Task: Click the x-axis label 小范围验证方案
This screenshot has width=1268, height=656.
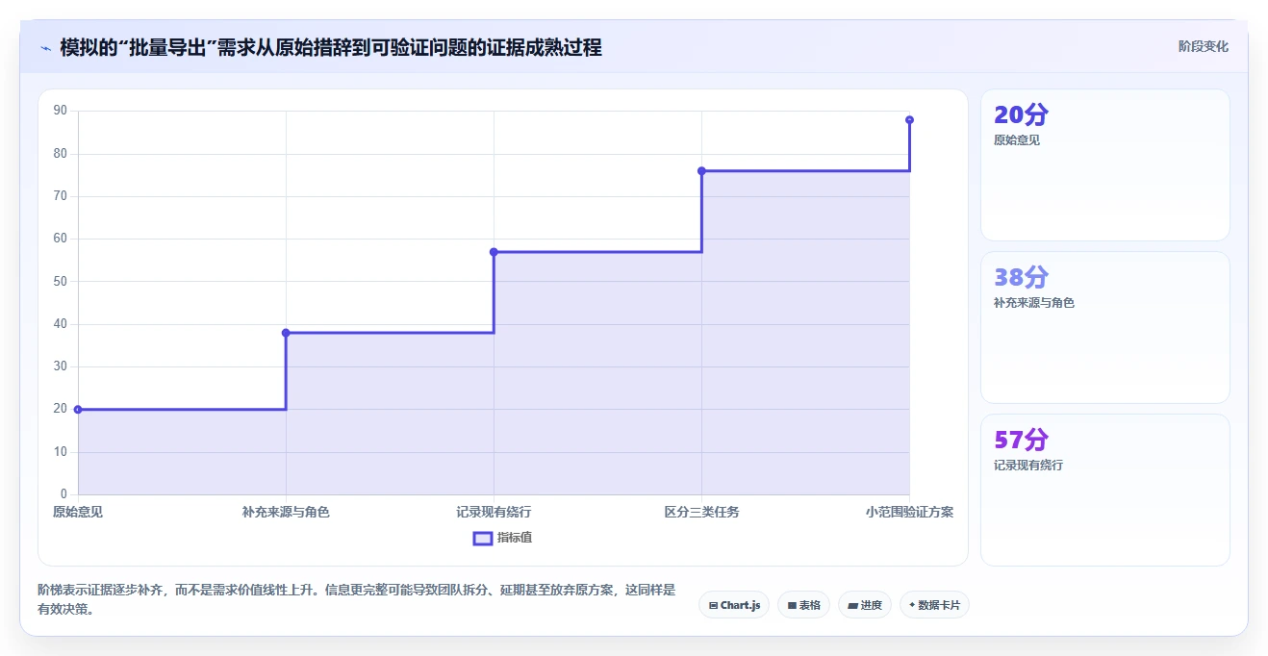Action: coord(909,512)
